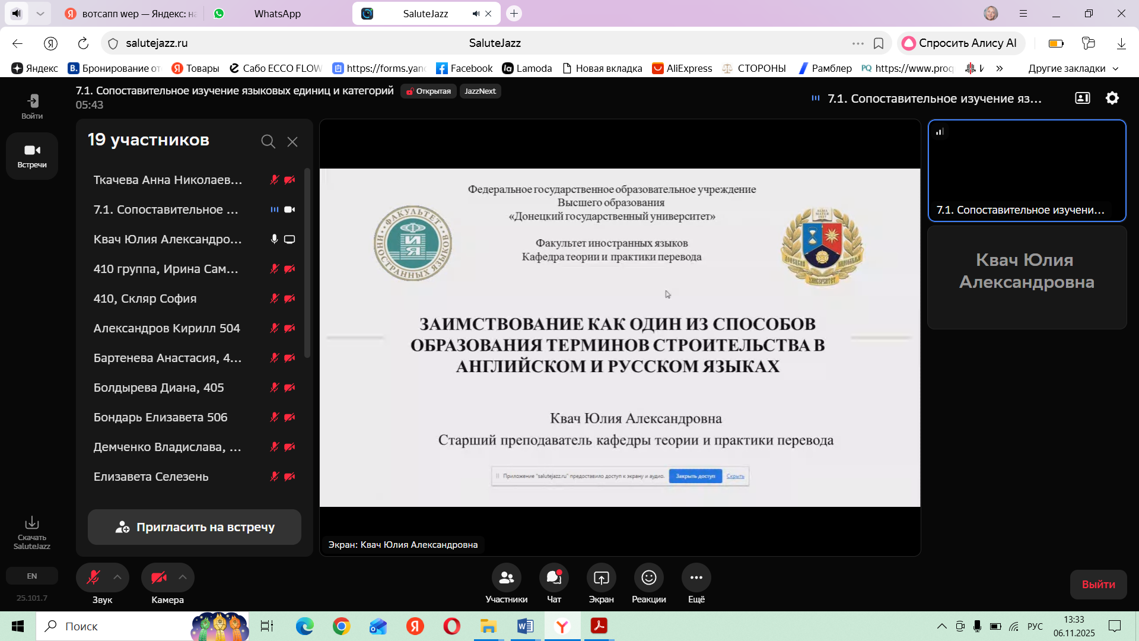Switch interface language with EN toggle
The width and height of the screenshot is (1139, 641).
coord(32,576)
